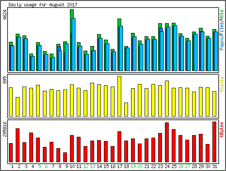Click the red KBytes legend label

[222, 129]
